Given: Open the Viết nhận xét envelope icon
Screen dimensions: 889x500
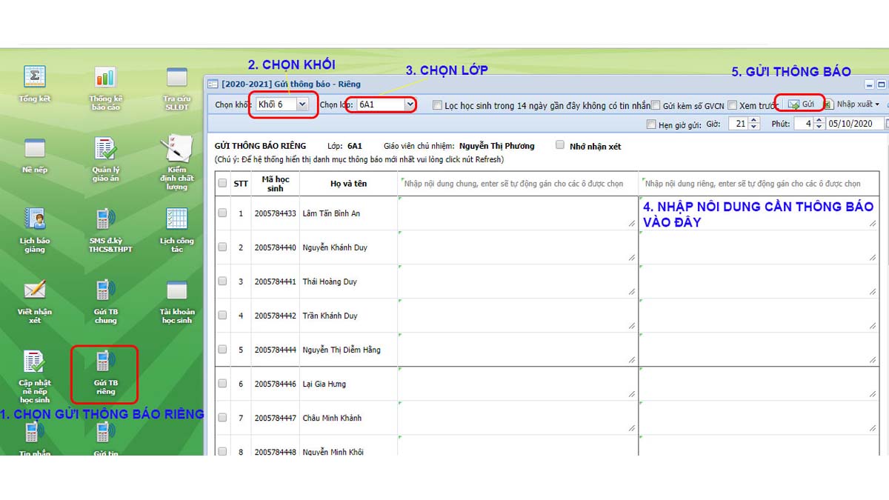Looking at the screenshot, I should (35, 290).
